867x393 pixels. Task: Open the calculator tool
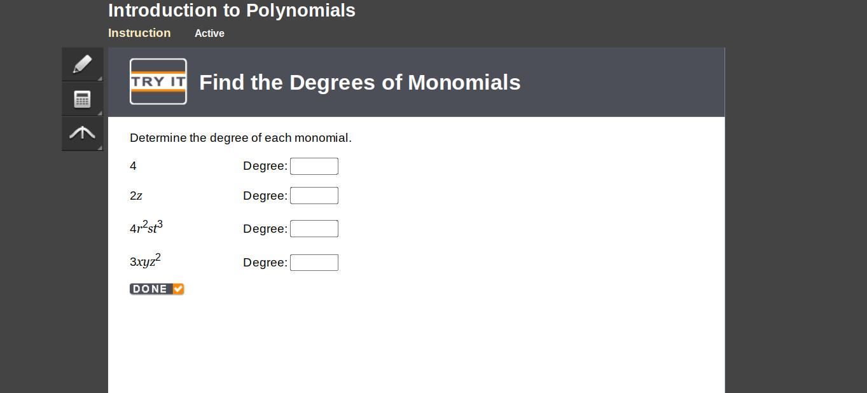coord(82,99)
